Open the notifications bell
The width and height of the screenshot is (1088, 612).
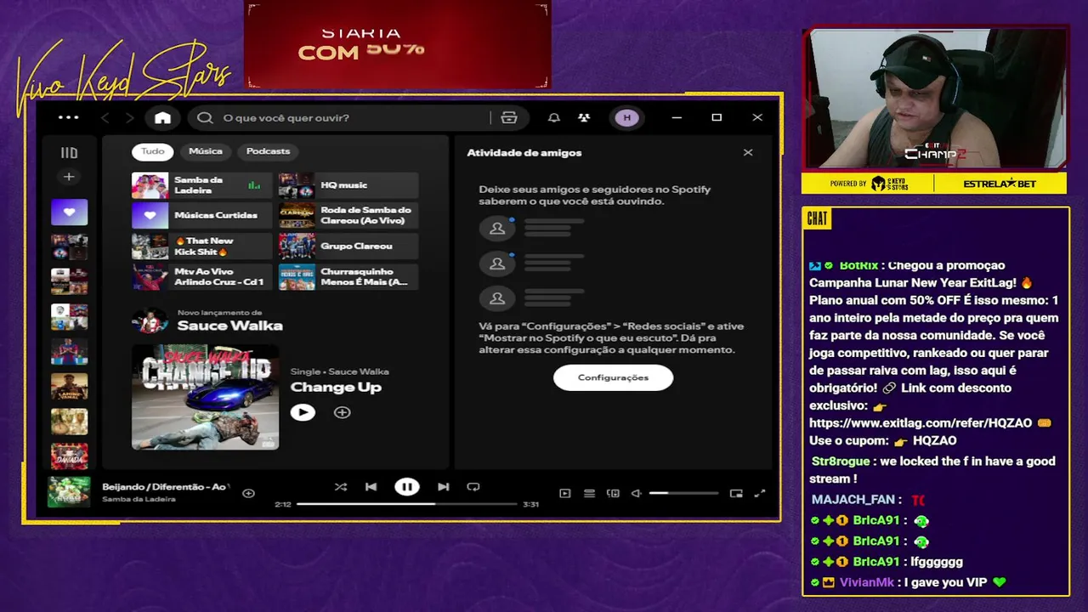[553, 117]
